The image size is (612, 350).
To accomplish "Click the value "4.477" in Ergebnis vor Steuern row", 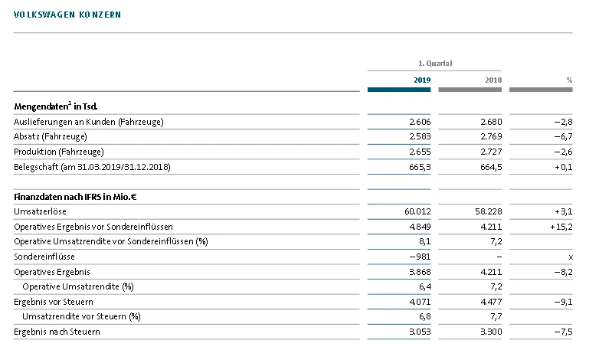I will coord(491,302).
